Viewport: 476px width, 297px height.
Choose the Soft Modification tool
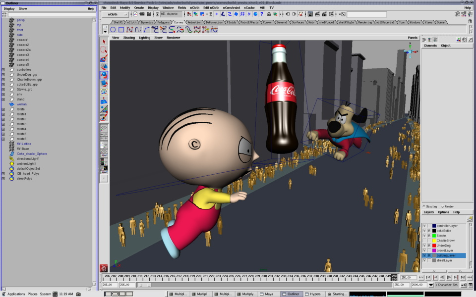[104, 100]
